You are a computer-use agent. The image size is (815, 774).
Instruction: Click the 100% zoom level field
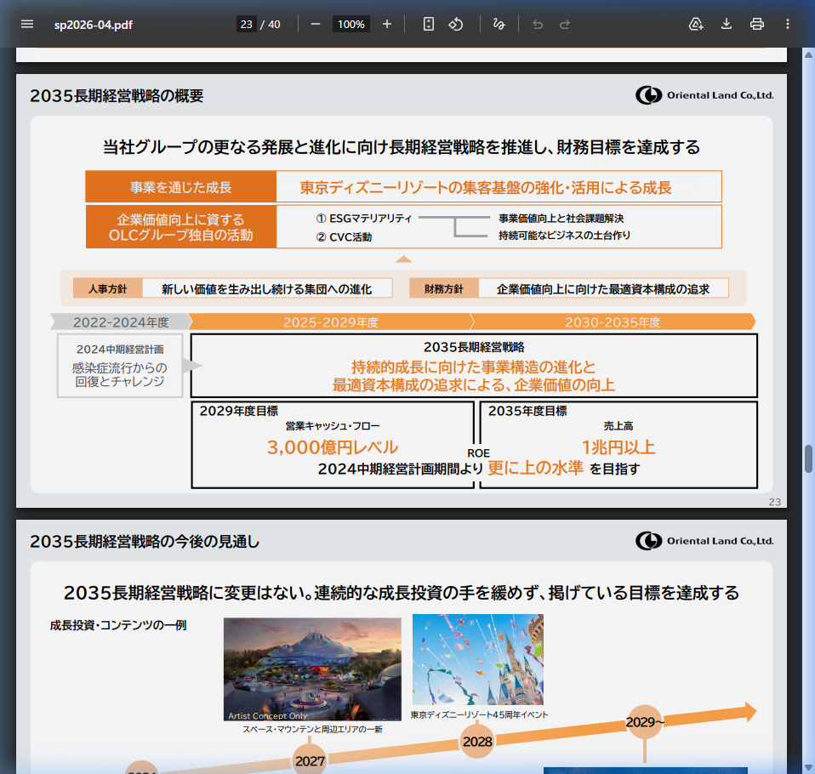pyautogui.click(x=351, y=24)
